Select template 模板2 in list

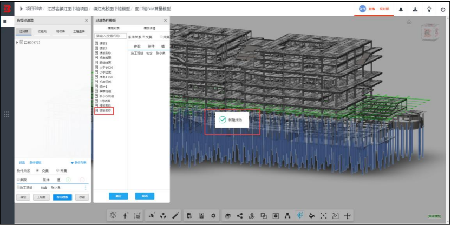tap(103, 48)
